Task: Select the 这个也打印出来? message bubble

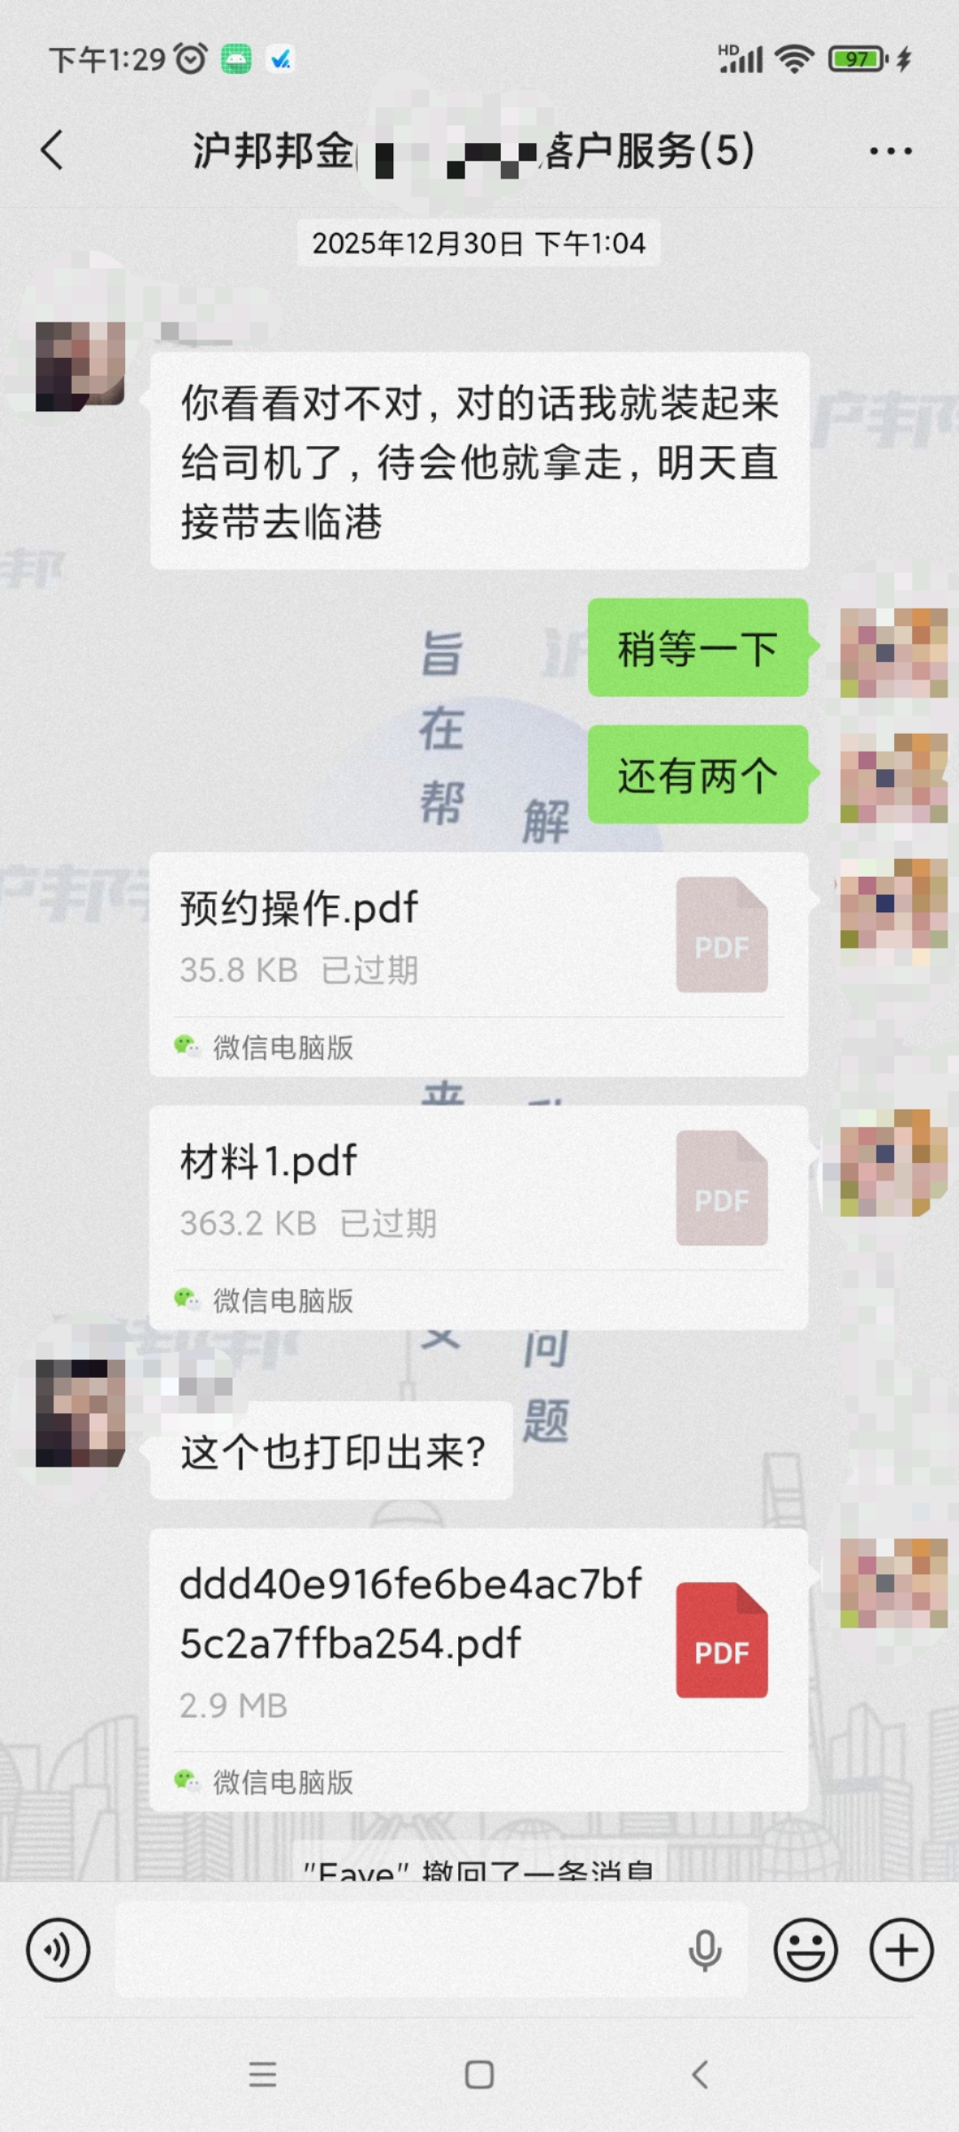Action: 331,1452
